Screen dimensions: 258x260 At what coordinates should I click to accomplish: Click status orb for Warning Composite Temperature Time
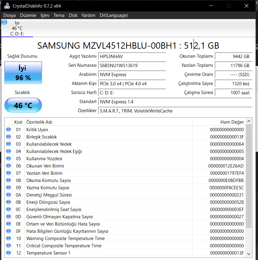tap(8, 239)
